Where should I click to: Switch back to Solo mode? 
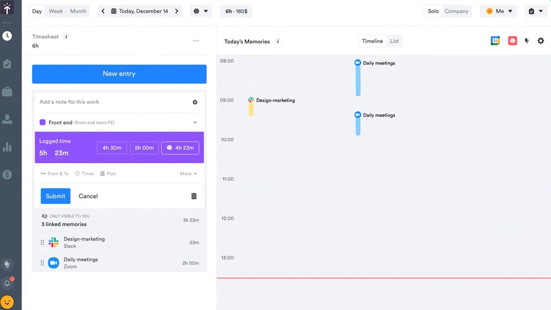[433, 11]
